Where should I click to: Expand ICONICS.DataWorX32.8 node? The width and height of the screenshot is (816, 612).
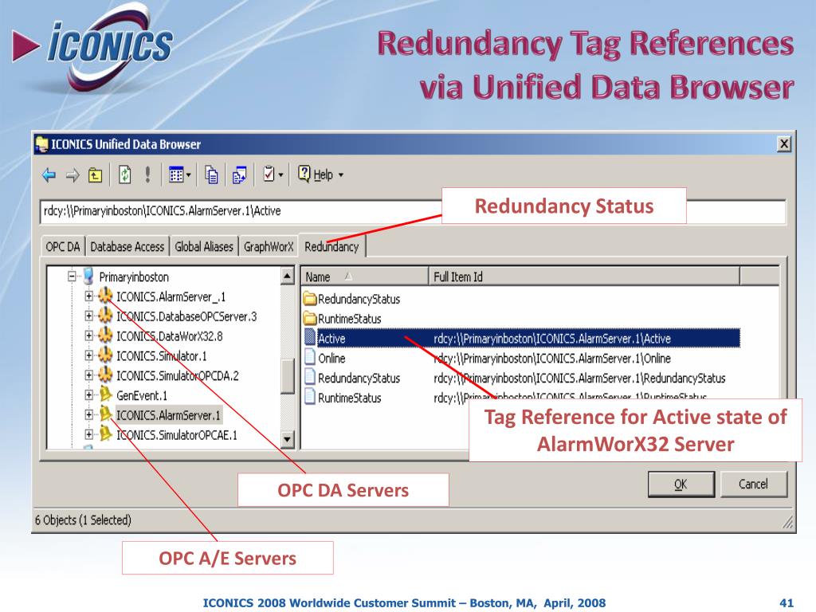click(89, 335)
